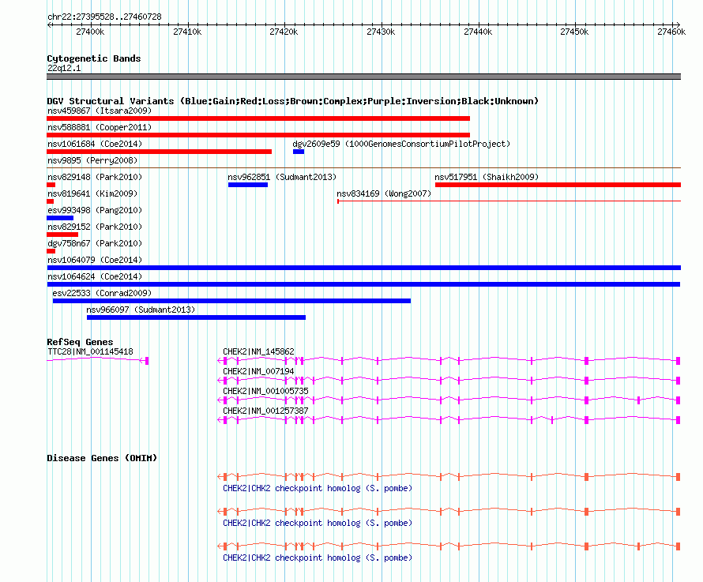This screenshot has height=582, width=703.
Task: Click the dgv758n67 (Park2010) label
Action: 95,243
